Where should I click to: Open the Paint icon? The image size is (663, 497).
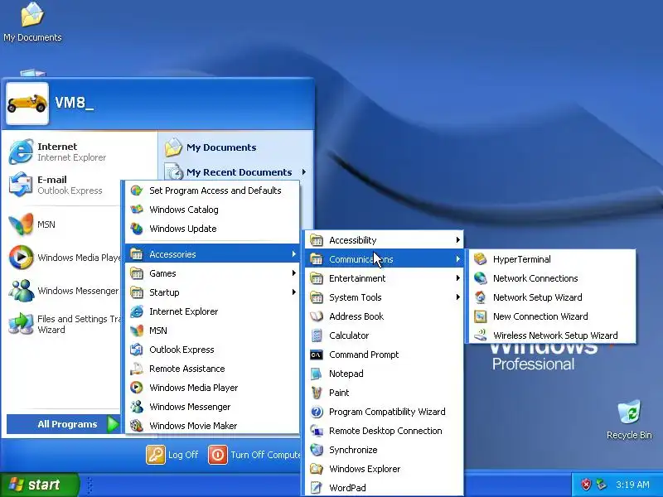(317, 393)
